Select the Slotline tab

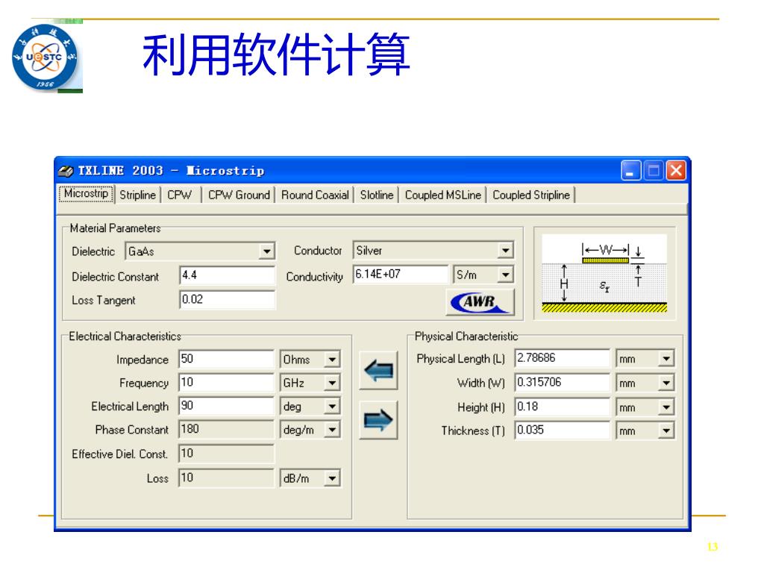click(x=377, y=195)
